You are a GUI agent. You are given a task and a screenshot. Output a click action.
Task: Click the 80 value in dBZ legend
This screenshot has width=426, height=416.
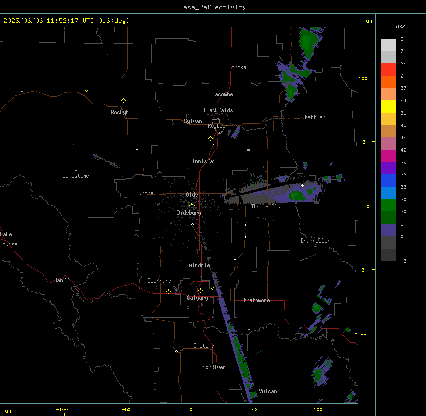(x=403, y=39)
